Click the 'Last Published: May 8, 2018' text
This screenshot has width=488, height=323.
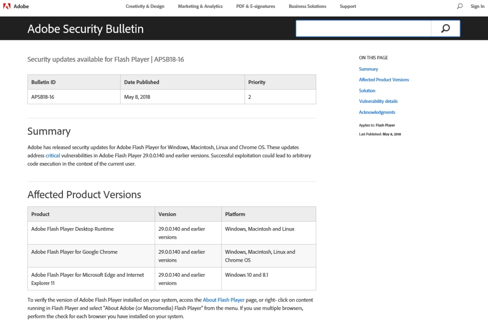380,134
